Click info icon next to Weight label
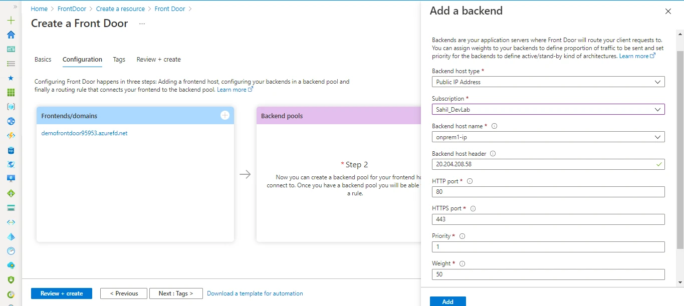The image size is (684, 306). click(462, 263)
